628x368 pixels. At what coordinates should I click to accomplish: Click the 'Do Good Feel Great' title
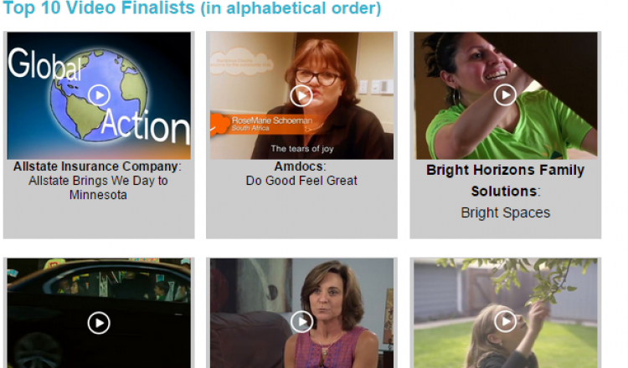(x=301, y=181)
